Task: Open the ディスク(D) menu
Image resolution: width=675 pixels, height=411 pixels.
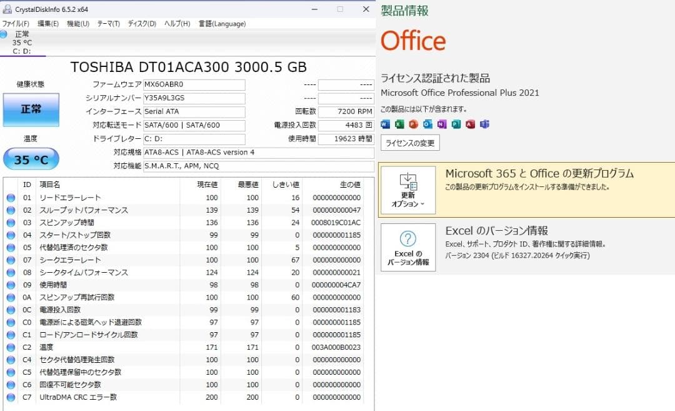Action: (141, 23)
